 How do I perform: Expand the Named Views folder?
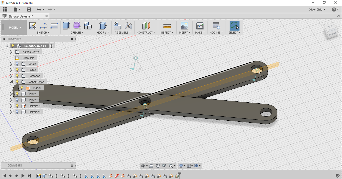11,52
